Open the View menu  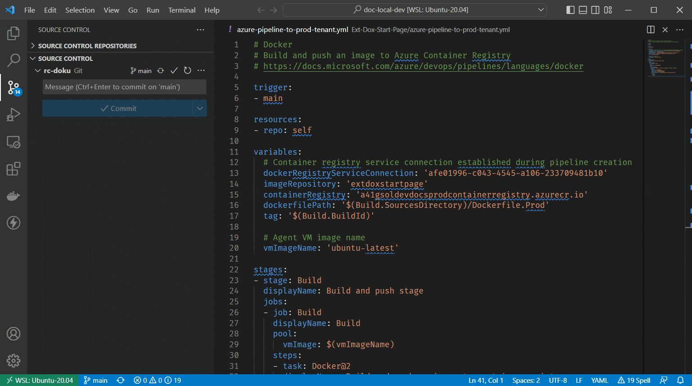click(x=111, y=10)
